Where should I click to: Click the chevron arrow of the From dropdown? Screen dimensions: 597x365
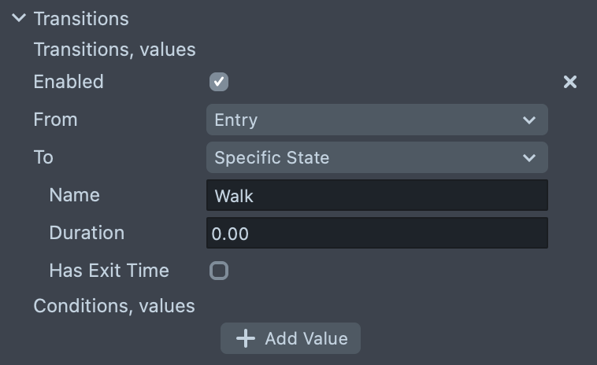coord(528,120)
